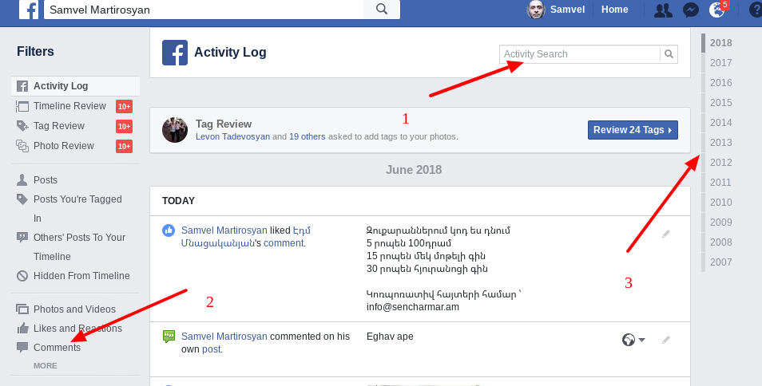Select the Activity Log filter

tap(75, 86)
